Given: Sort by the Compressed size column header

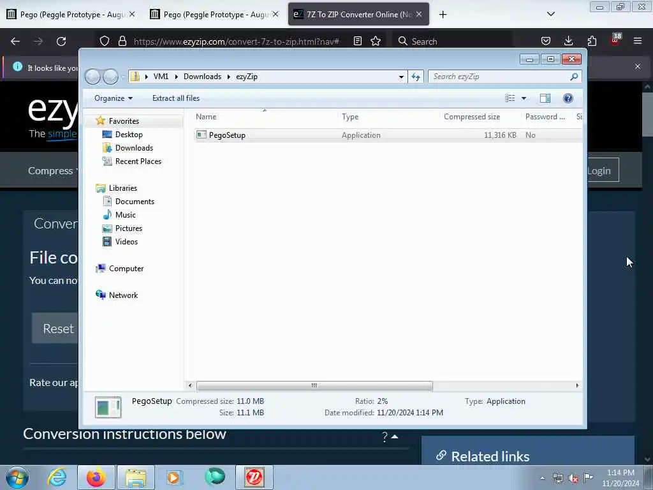Looking at the screenshot, I should click(472, 117).
